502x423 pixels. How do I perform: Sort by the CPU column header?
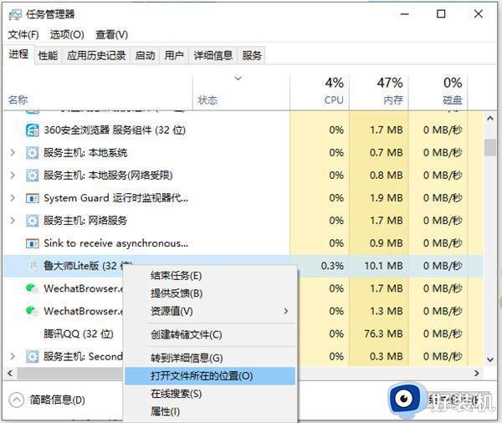320,93
